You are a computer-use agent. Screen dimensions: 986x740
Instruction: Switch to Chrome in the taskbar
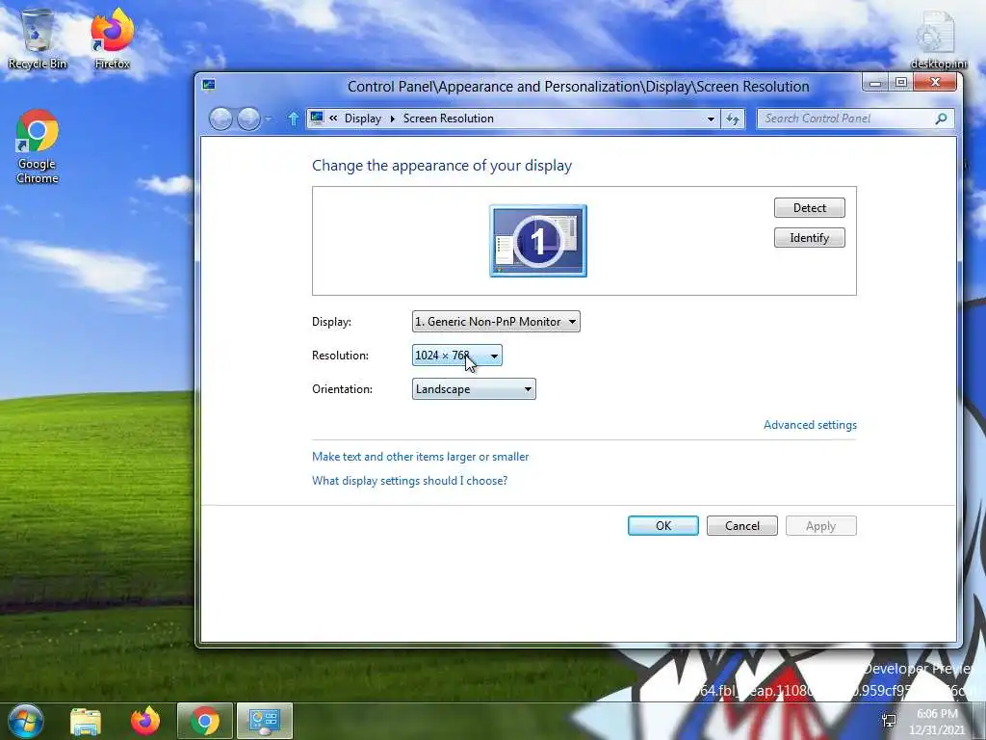[x=205, y=721]
